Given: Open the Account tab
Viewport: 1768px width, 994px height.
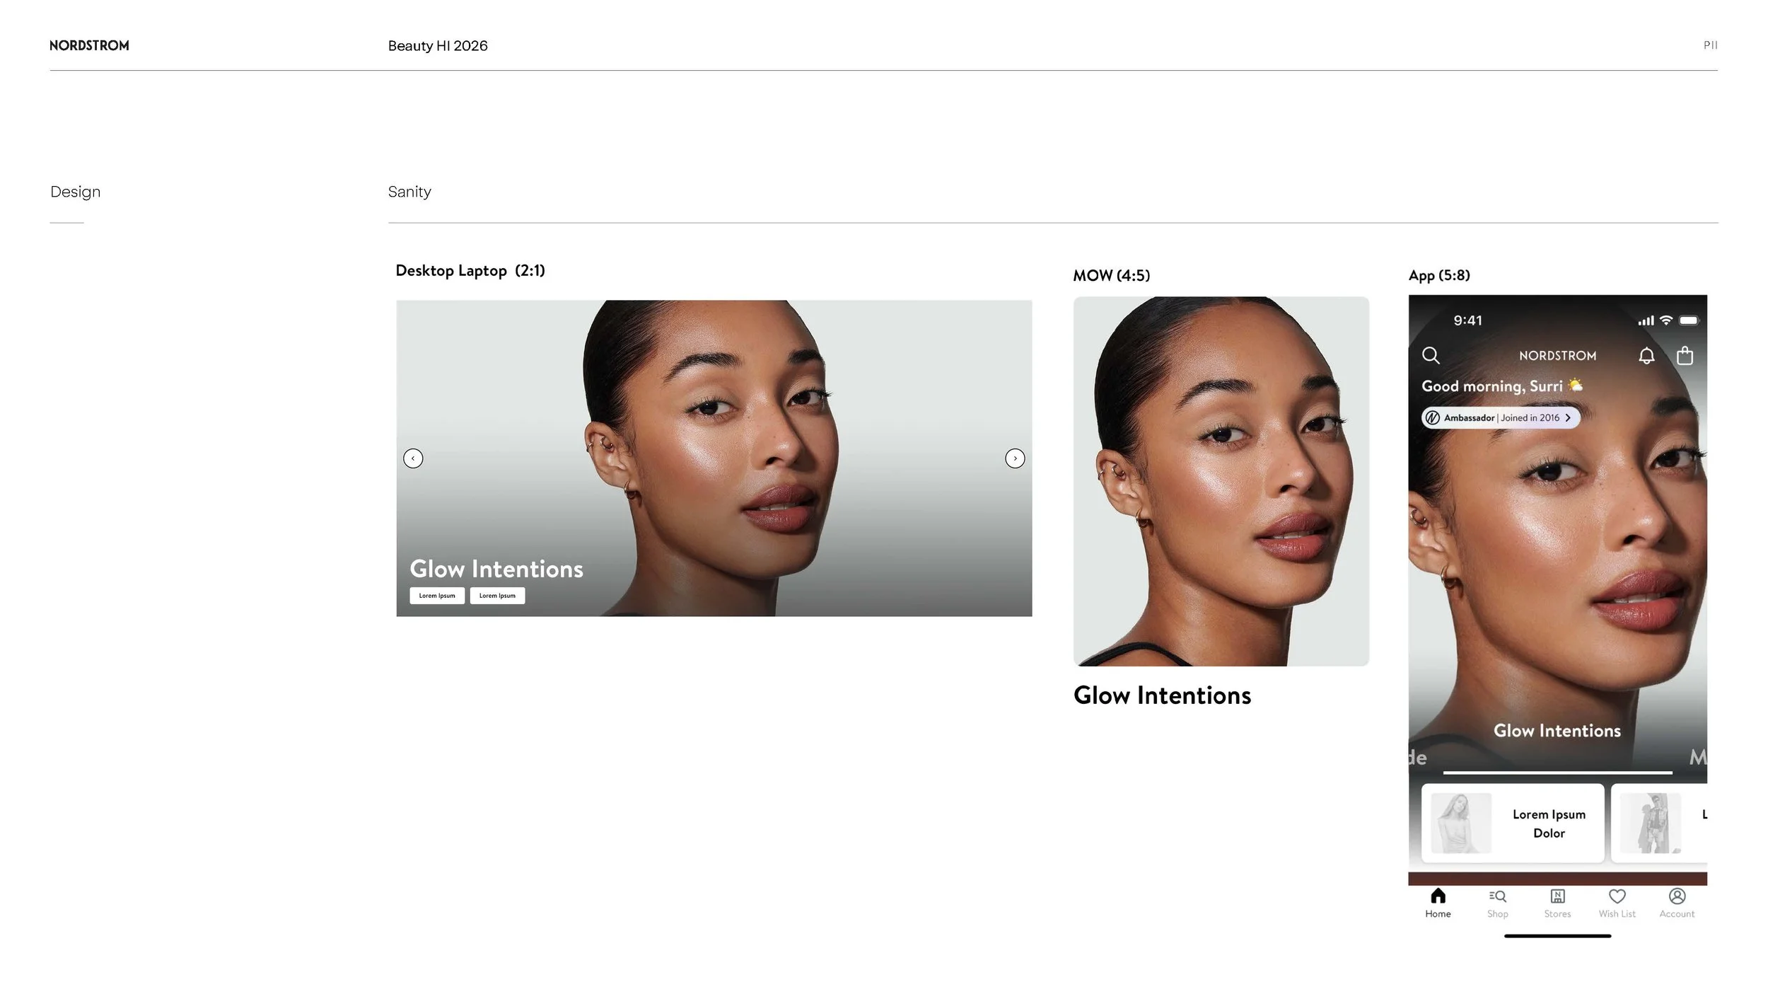Looking at the screenshot, I should (1677, 897).
